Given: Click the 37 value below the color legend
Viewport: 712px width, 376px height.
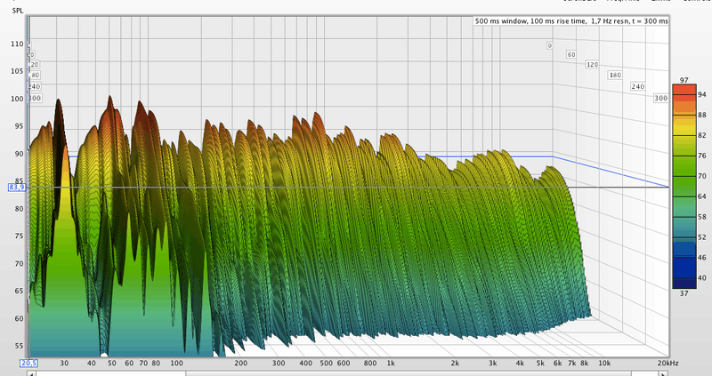Looking at the screenshot, I should pyautogui.click(x=684, y=293).
